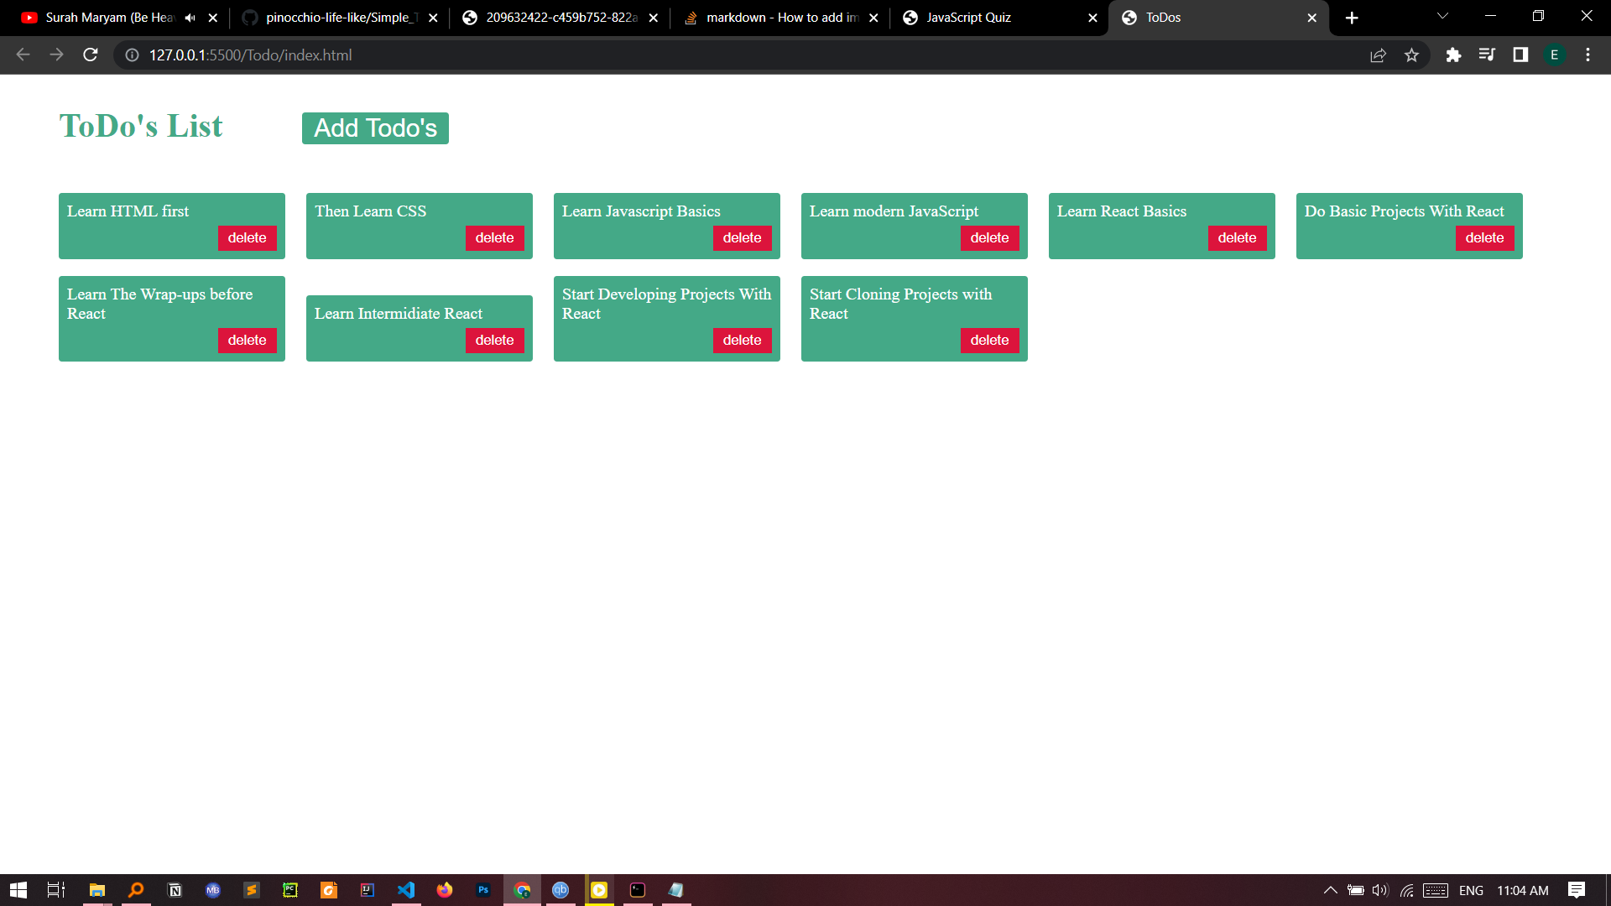1611x906 pixels.
Task: Open the tab search dropdown chevron
Action: [x=1442, y=17]
